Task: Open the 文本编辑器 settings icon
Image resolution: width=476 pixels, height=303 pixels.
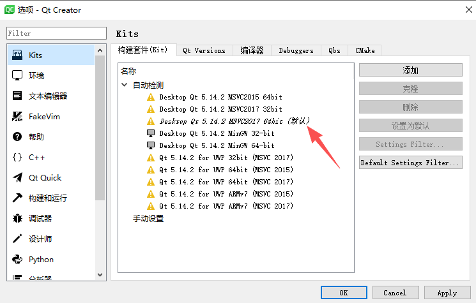Action: coord(17,96)
